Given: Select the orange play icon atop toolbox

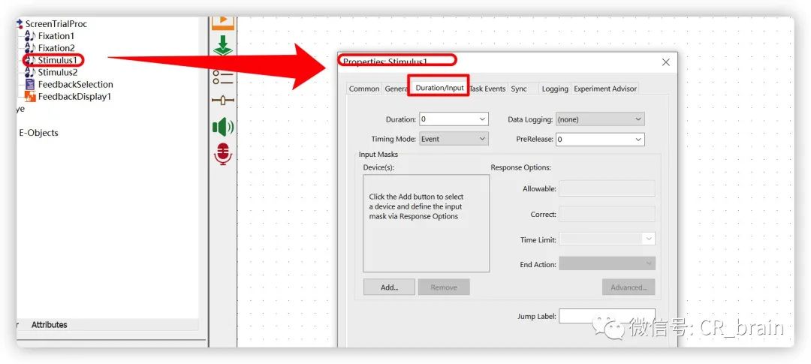Looking at the screenshot, I should (x=223, y=23).
